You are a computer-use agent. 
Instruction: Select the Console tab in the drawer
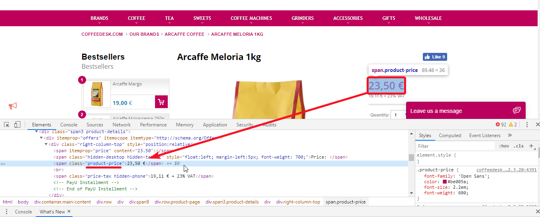pos(24,212)
